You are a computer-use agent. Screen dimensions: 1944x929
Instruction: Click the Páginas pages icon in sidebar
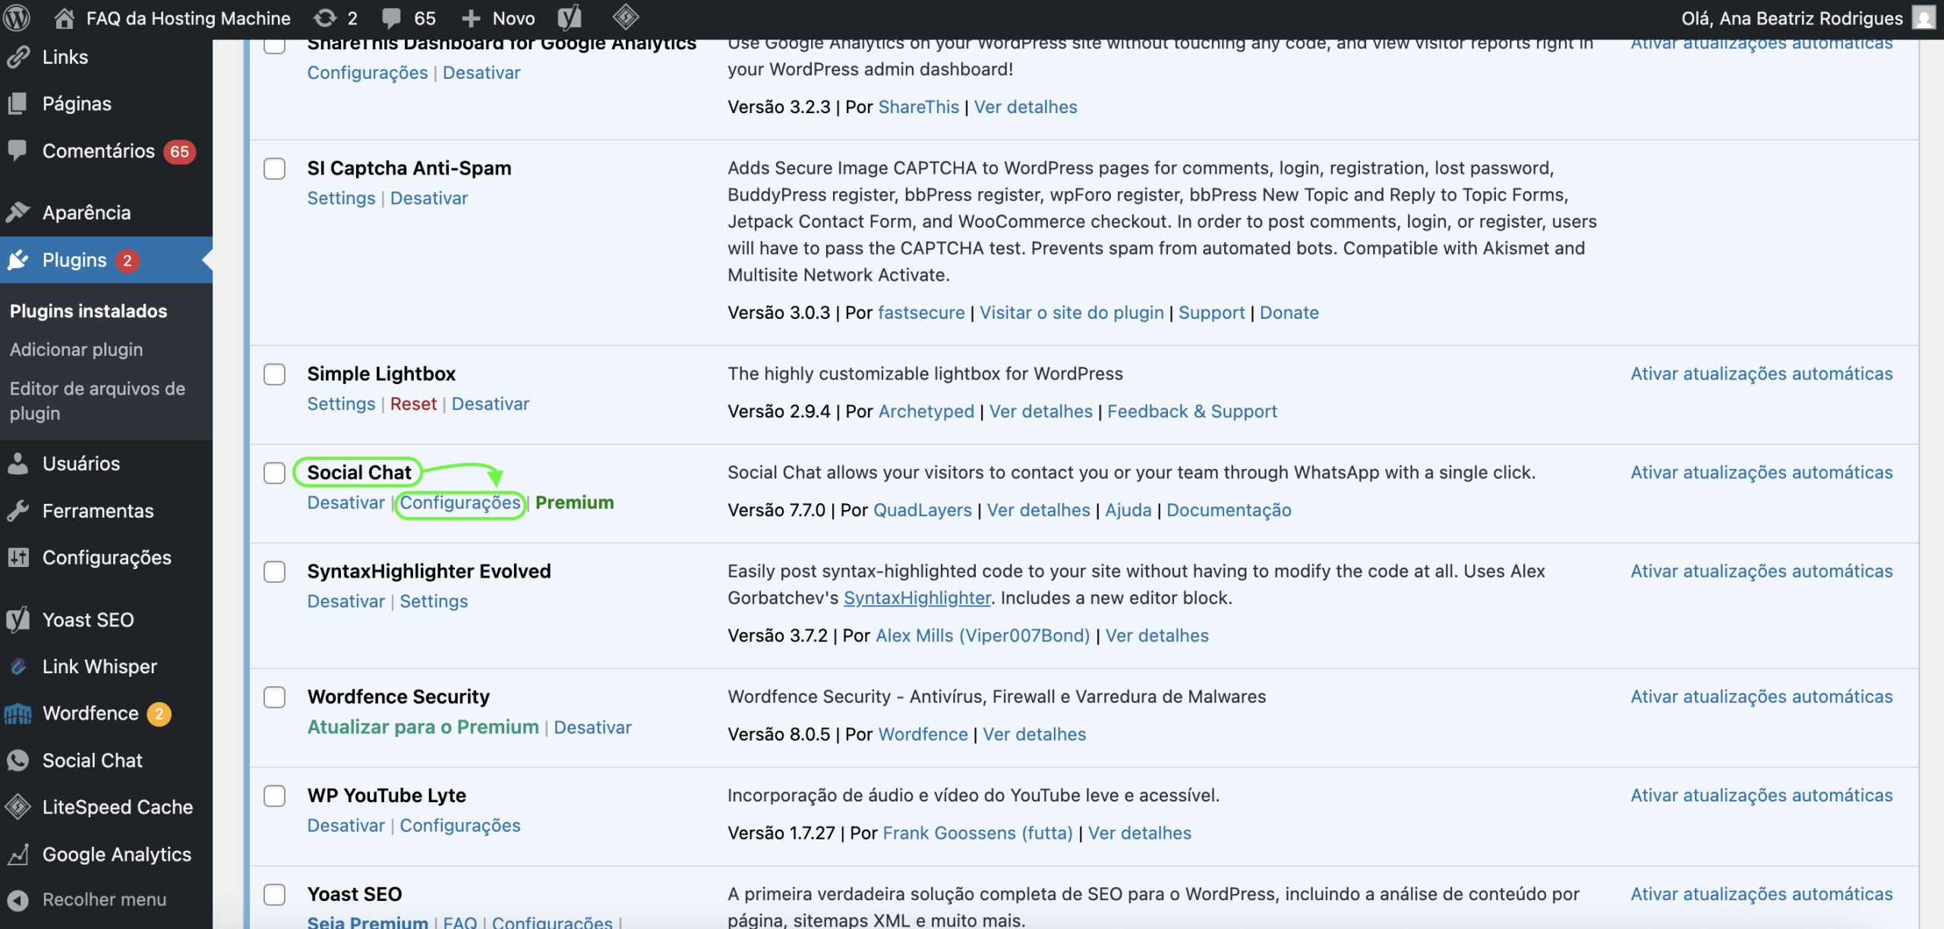pos(18,103)
